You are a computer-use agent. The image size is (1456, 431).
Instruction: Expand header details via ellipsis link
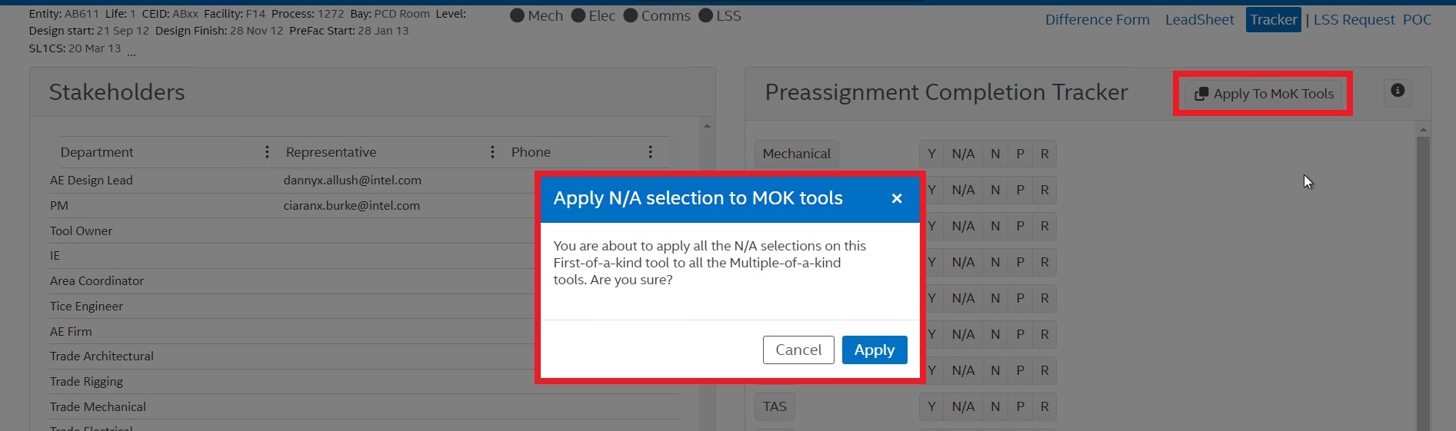coord(132,51)
